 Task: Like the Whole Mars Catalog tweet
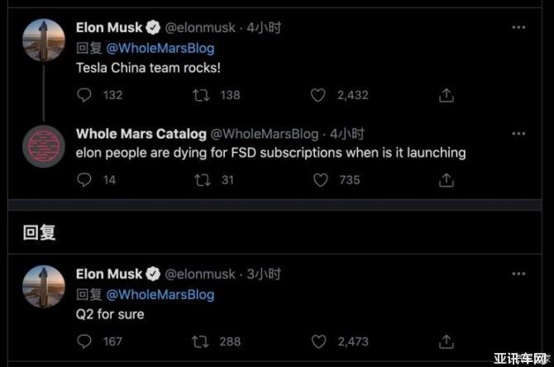pos(320,179)
